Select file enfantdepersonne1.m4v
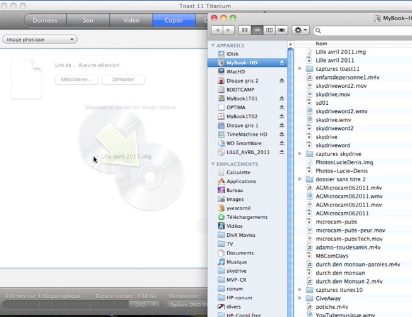 (348, 77)
